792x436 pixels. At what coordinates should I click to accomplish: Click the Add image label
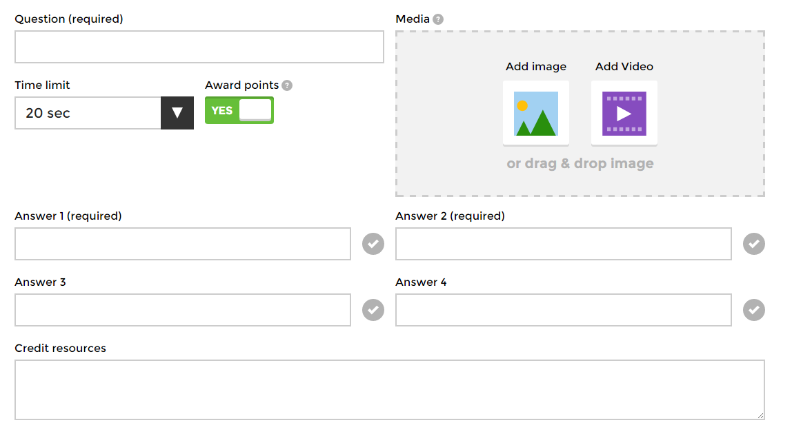coord(536,67)
